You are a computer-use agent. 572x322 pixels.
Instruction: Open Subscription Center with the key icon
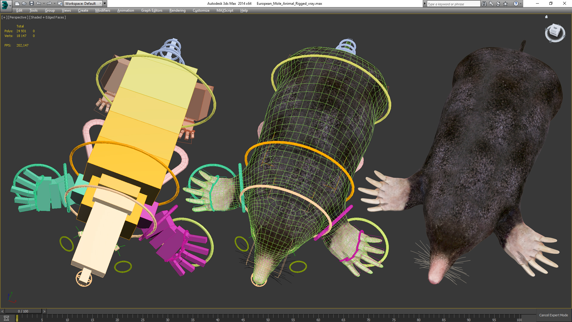tap(491, 4)
